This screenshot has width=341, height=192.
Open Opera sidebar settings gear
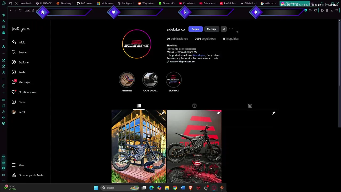3,123
